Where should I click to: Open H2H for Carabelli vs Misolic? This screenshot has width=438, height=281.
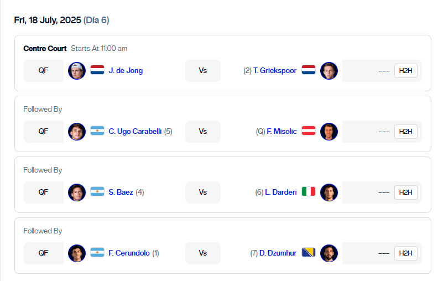(x=405, y=132)
